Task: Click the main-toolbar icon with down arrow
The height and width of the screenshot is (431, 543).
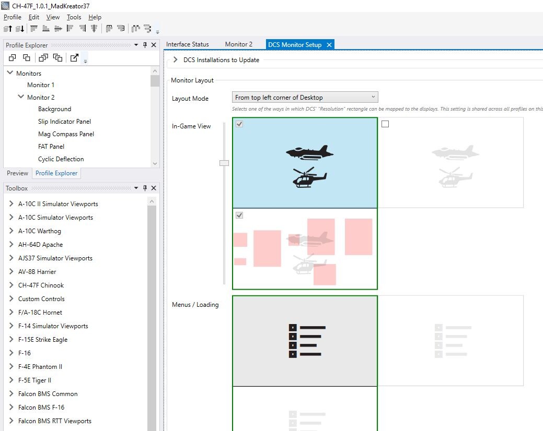Action: coord(20,29)
